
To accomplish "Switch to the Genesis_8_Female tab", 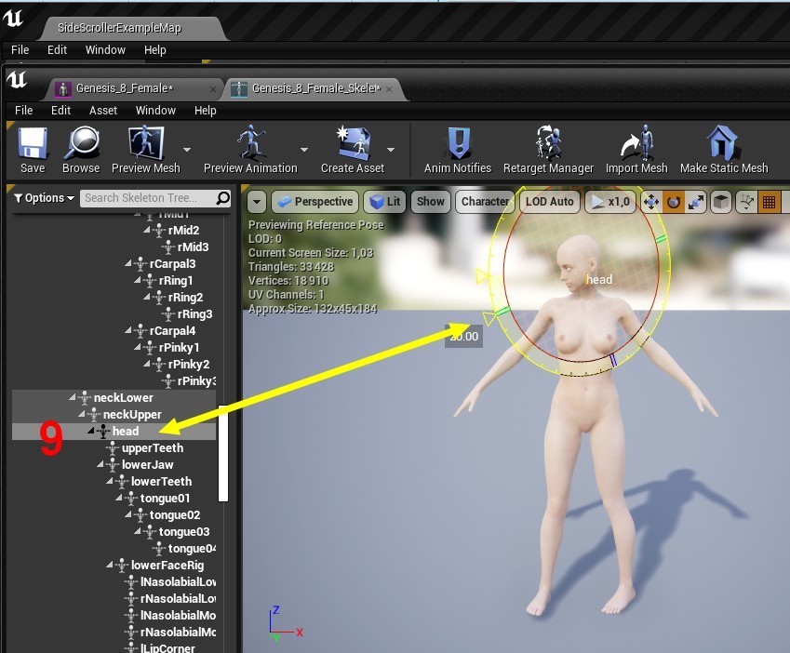I will (125, 88).
